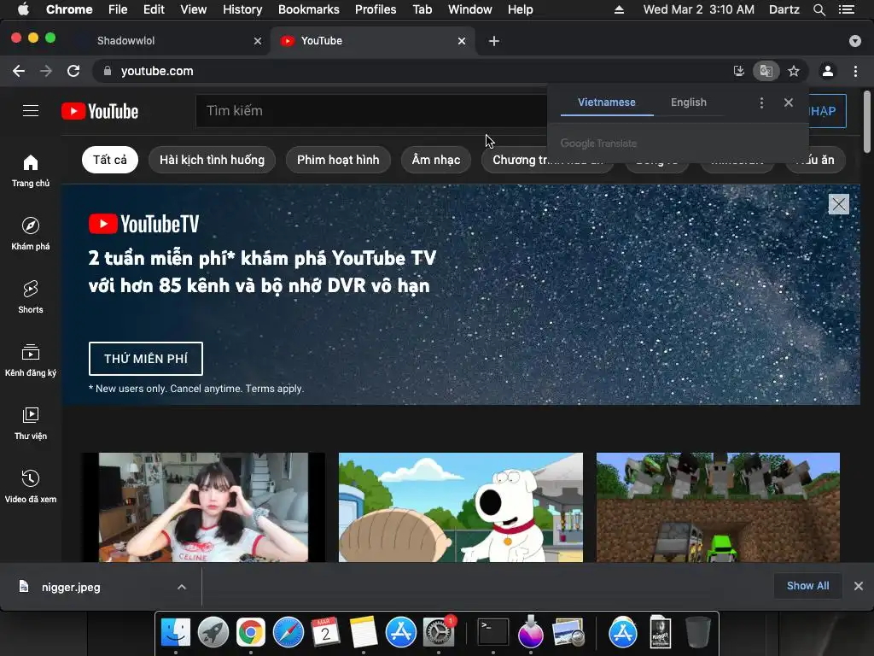Open Safari from the Dock
874x656 pixels.
(x=288, y=632)
